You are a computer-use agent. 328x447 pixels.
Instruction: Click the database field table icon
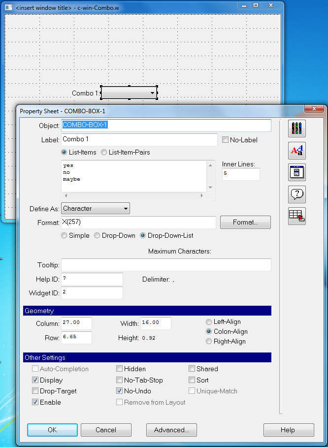click(296, 216)
